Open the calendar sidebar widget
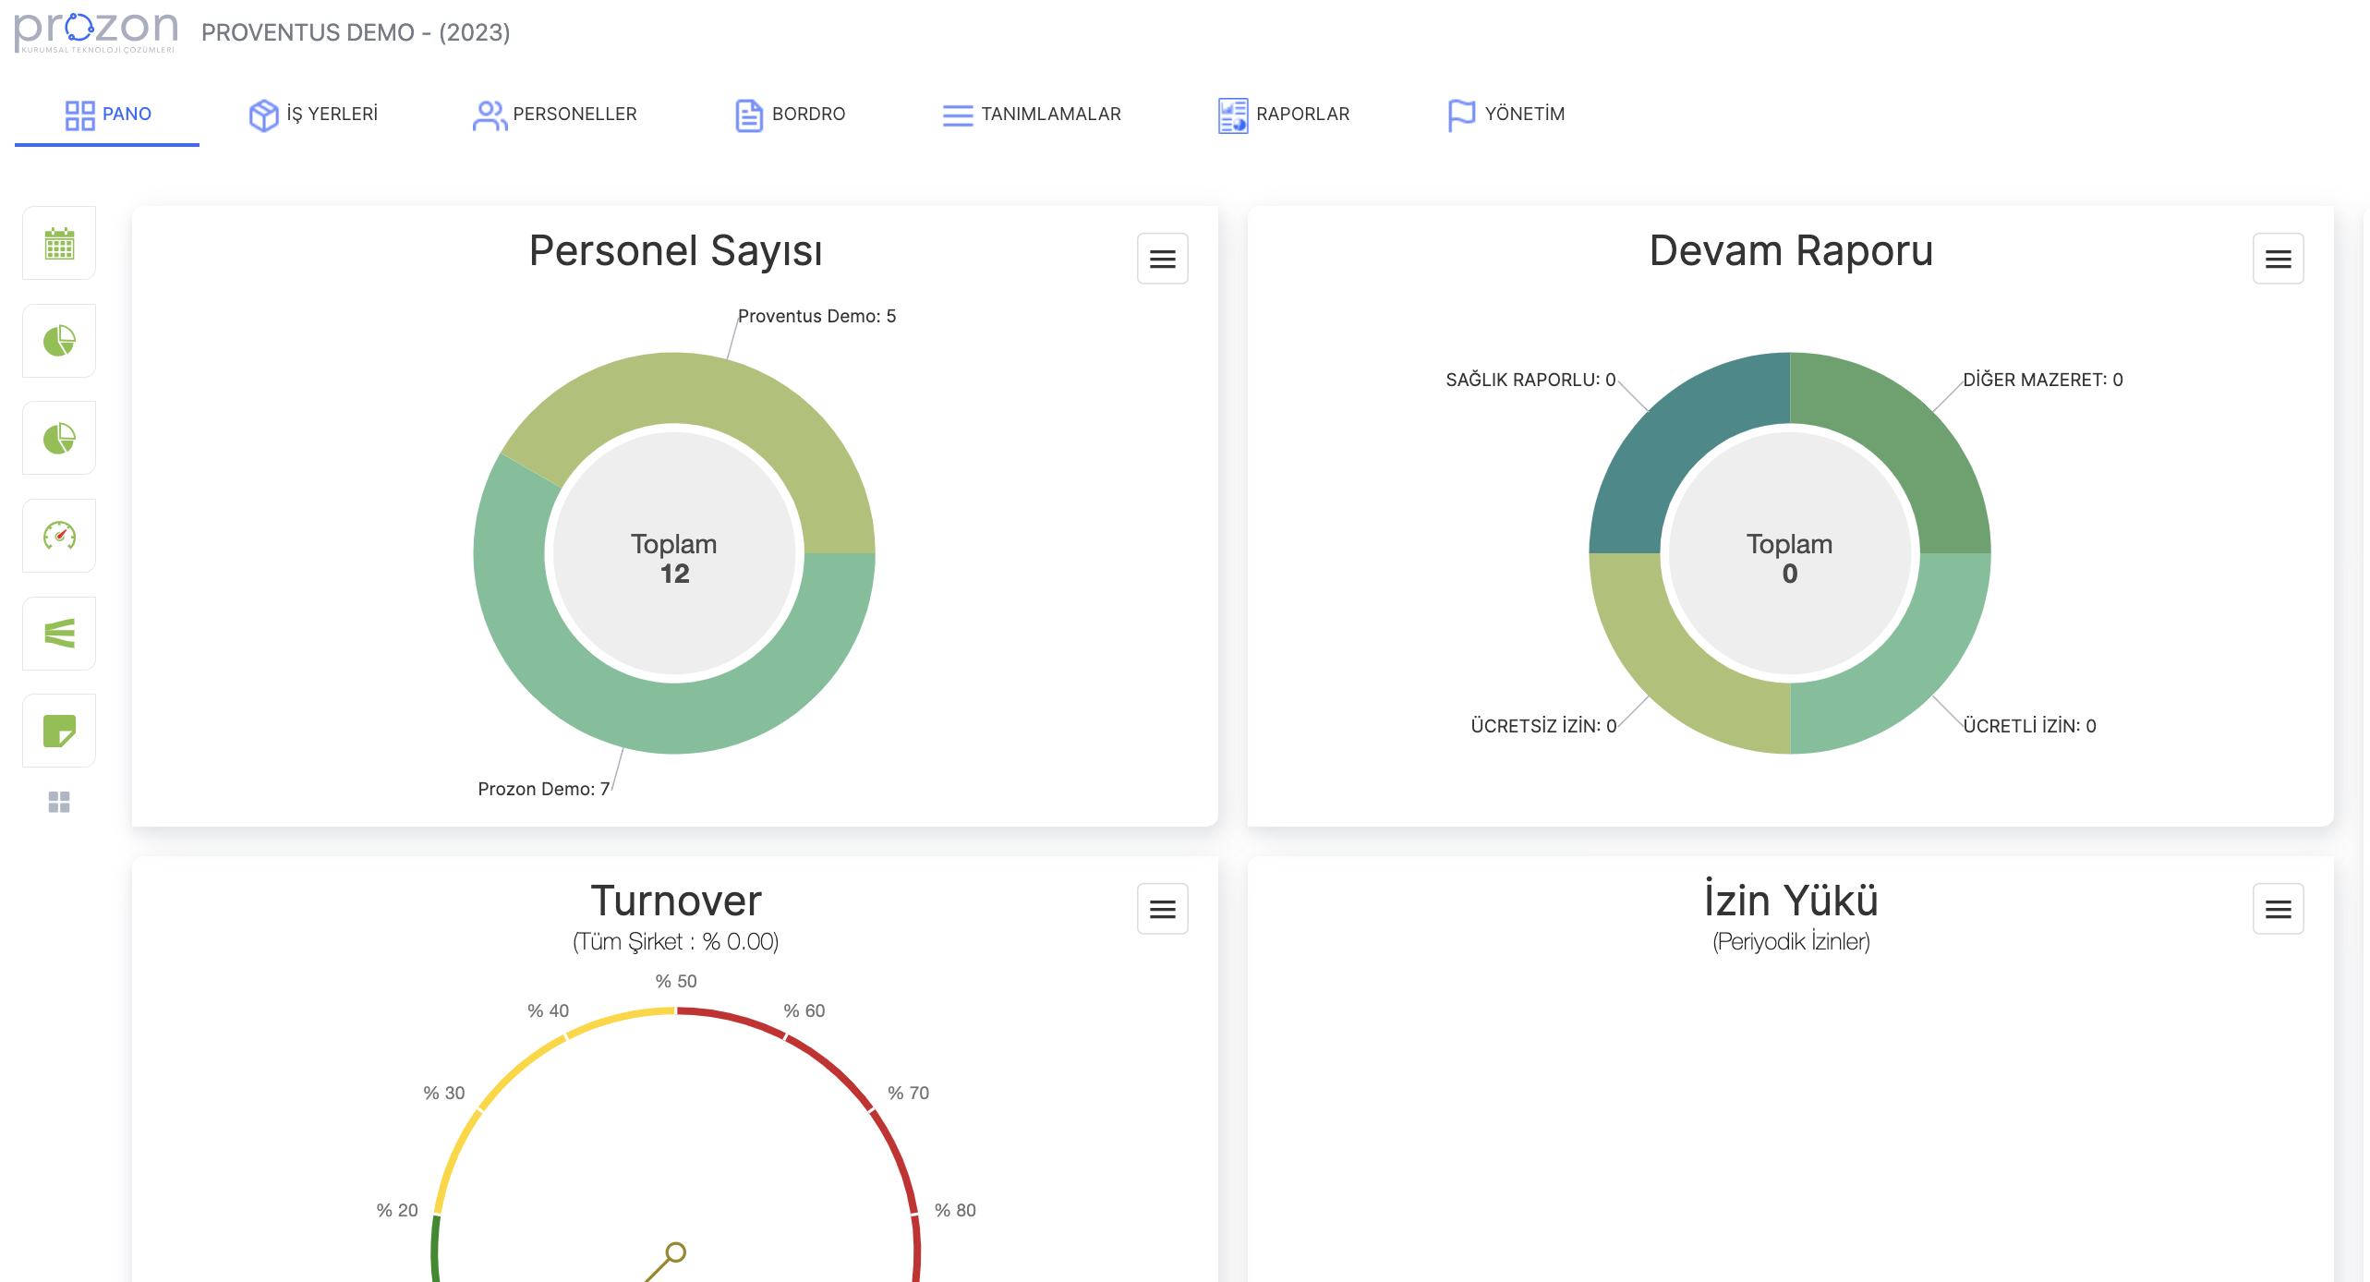 coord(59,243)
